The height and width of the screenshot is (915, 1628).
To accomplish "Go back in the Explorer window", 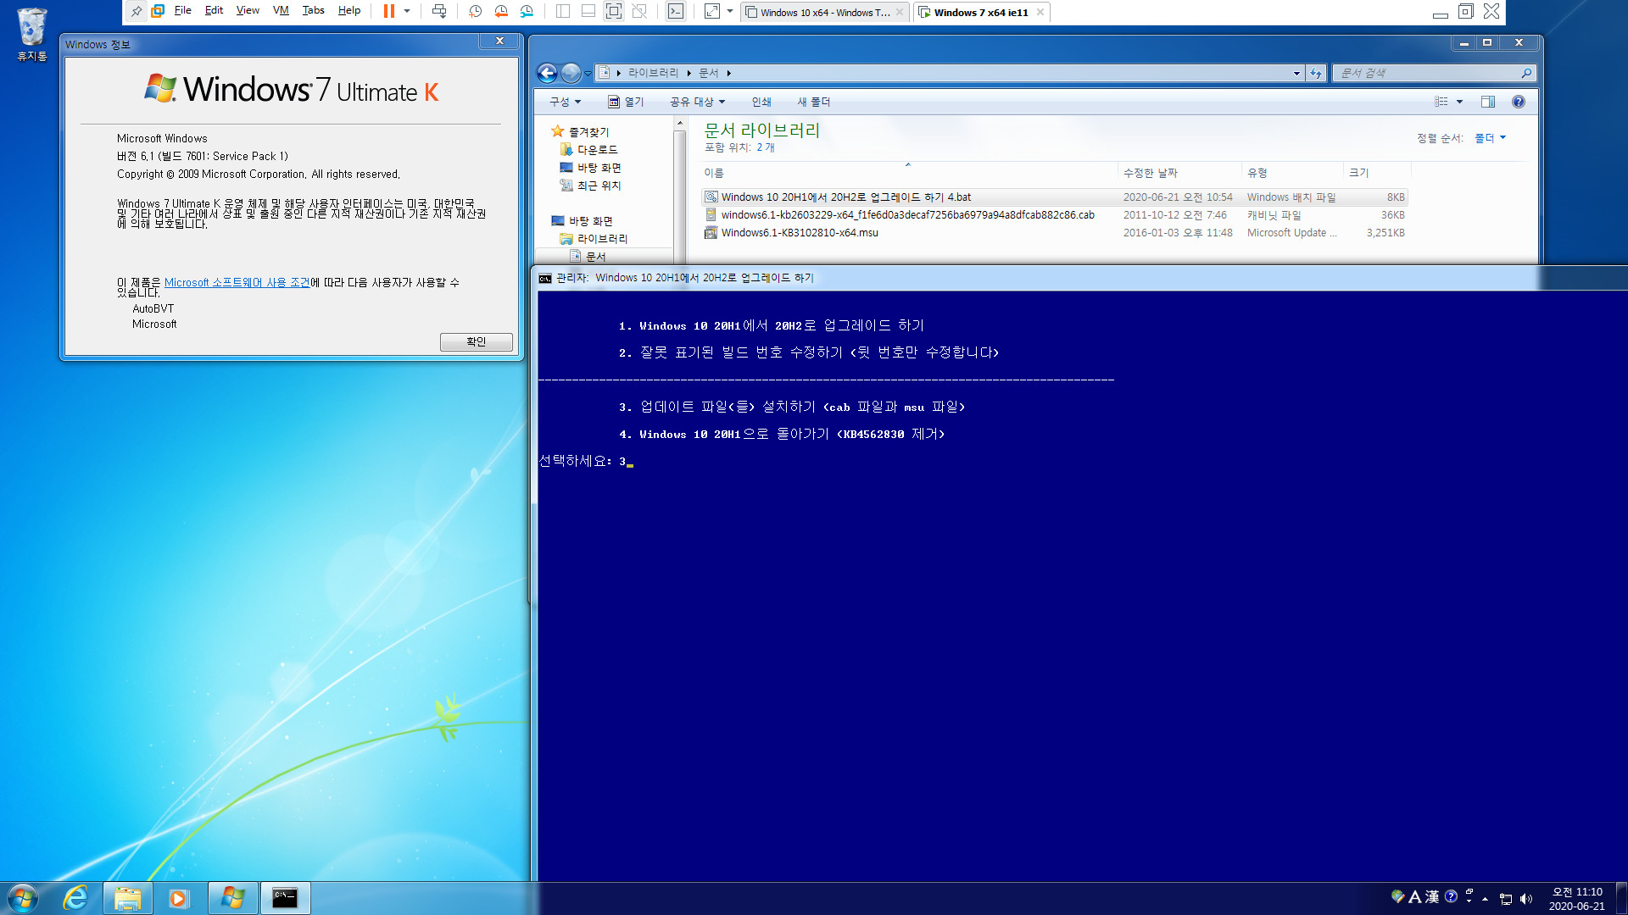I will point(548,74).
